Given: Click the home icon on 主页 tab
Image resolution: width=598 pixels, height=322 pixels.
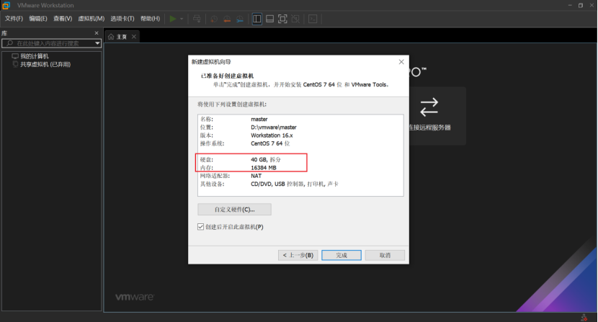Looking at the screenshot, I should click(111, 37).
